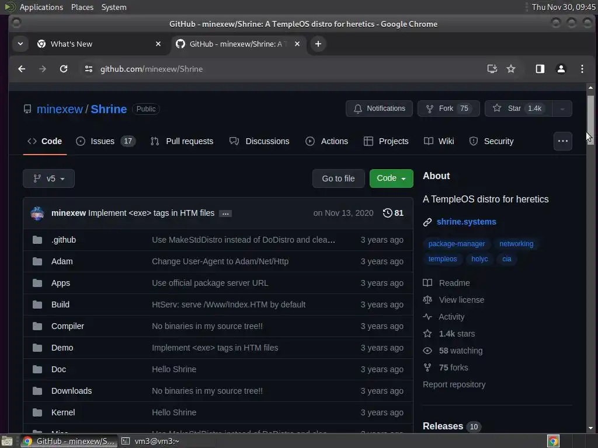Click the minexew commit author avatar

click(37, 213)
